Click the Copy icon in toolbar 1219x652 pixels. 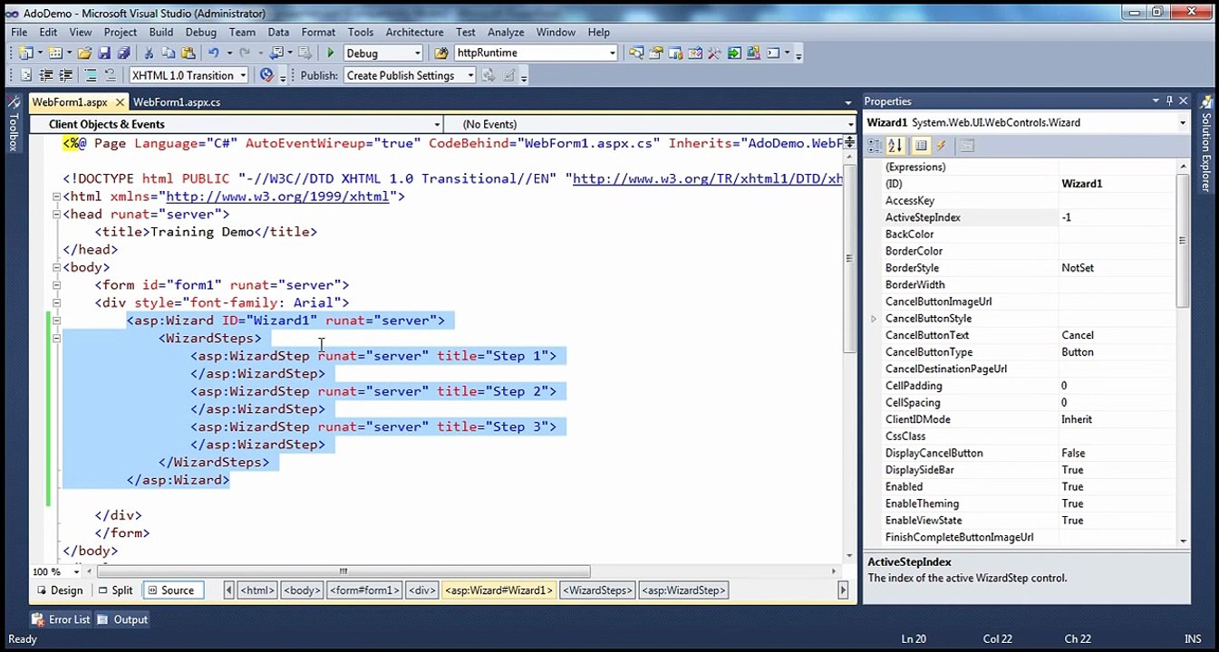point(169,53)
